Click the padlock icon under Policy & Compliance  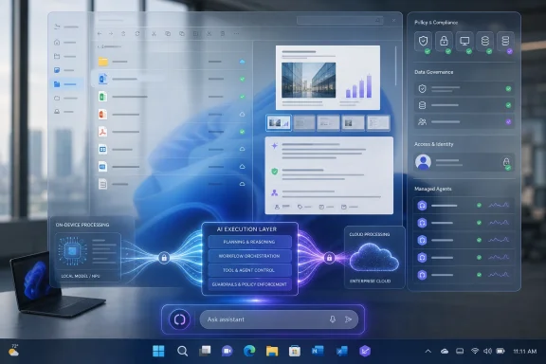444,42
